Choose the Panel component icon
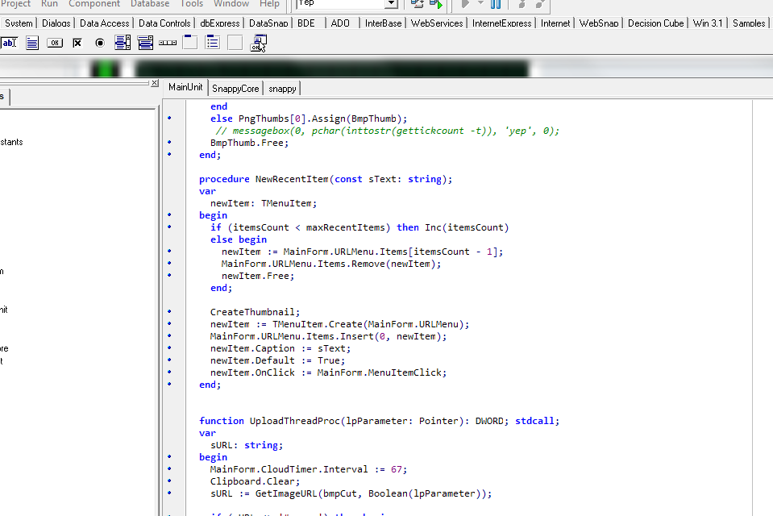This screenshot has width=773, height=516. click(x=235, y=43)
